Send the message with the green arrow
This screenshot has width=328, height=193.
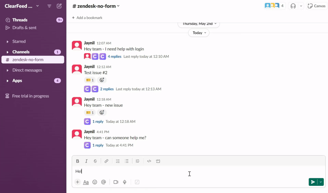313,182
